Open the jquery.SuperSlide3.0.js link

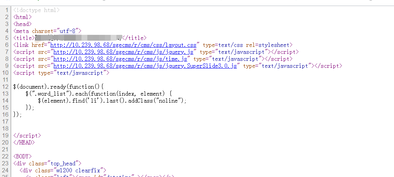pos(145,66)
